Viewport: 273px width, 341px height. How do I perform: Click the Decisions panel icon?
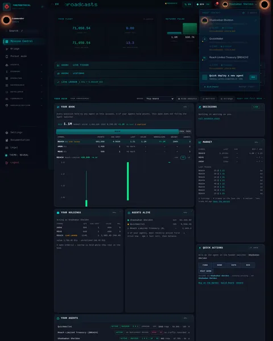pos(200,107)
